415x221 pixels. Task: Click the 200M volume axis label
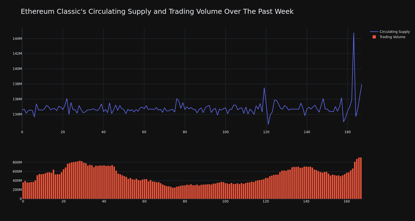coord(17,190)
